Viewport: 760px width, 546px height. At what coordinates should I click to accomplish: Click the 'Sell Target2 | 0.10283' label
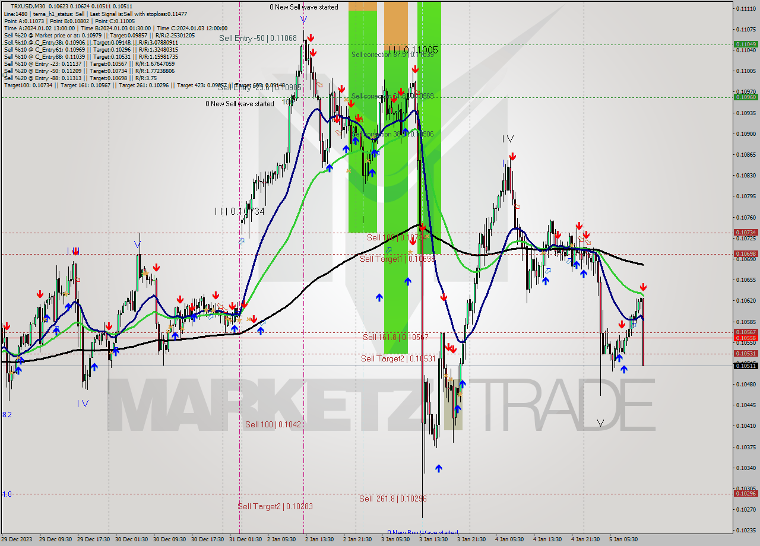pos(275,506)
